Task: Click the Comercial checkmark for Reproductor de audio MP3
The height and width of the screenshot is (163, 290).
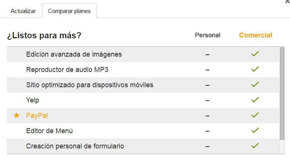Action: pos(255,69)
